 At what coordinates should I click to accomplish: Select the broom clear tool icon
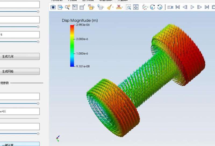tap(109, 7)
